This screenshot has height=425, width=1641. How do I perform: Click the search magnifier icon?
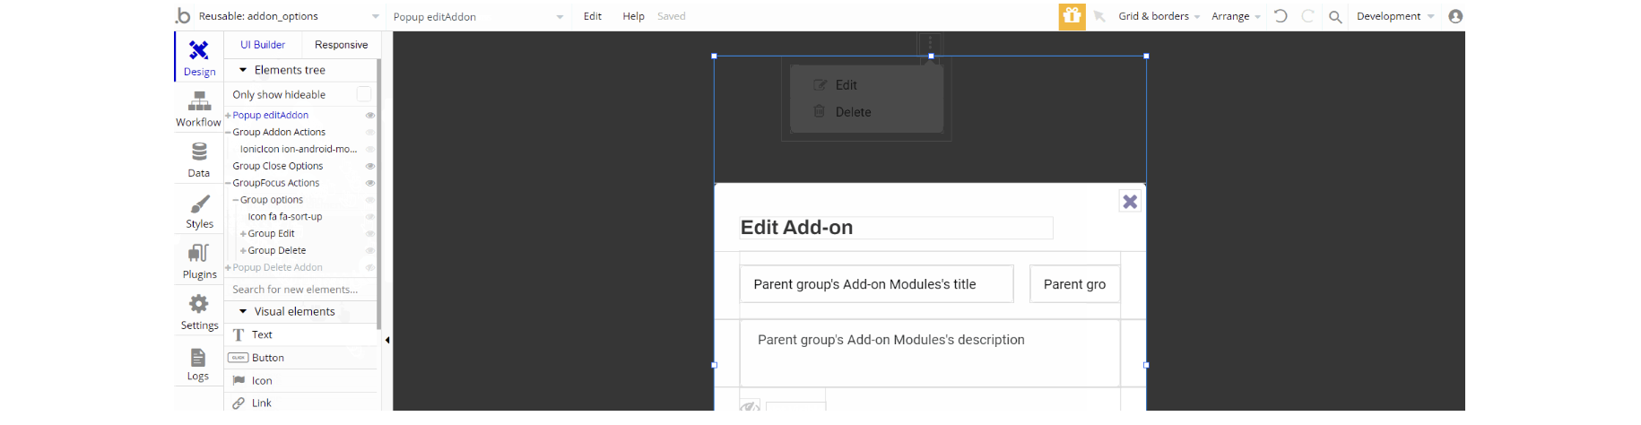tap(1335, 16)
